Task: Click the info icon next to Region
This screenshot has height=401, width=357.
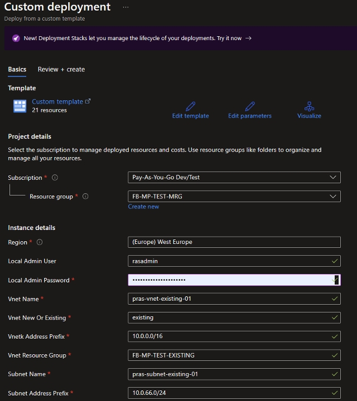Action: [40, 242]
